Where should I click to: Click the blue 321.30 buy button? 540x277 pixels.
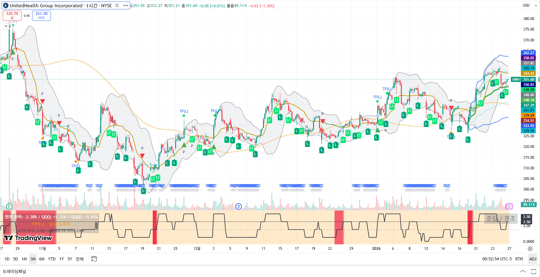[x=42, y=15]
